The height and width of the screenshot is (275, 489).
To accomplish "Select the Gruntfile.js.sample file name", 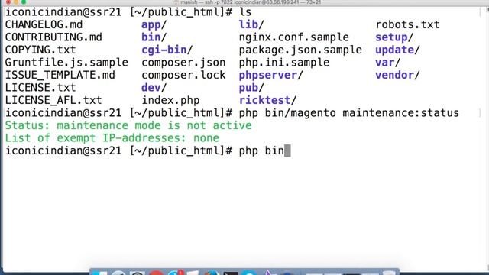I will click(x=66, y=63).
